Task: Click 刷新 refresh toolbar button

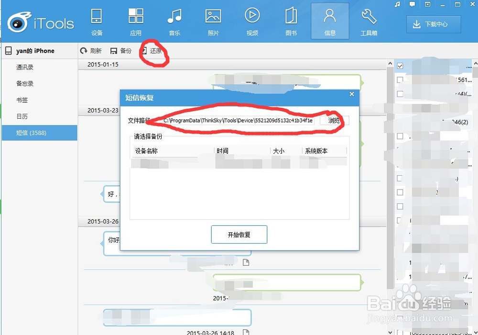Action: (91, 51)
